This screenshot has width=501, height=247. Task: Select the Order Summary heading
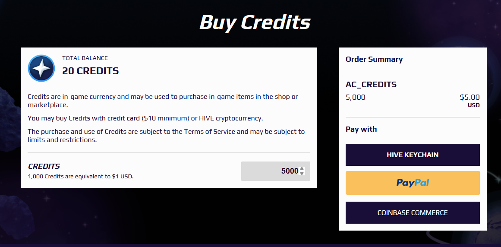point(374,59)
